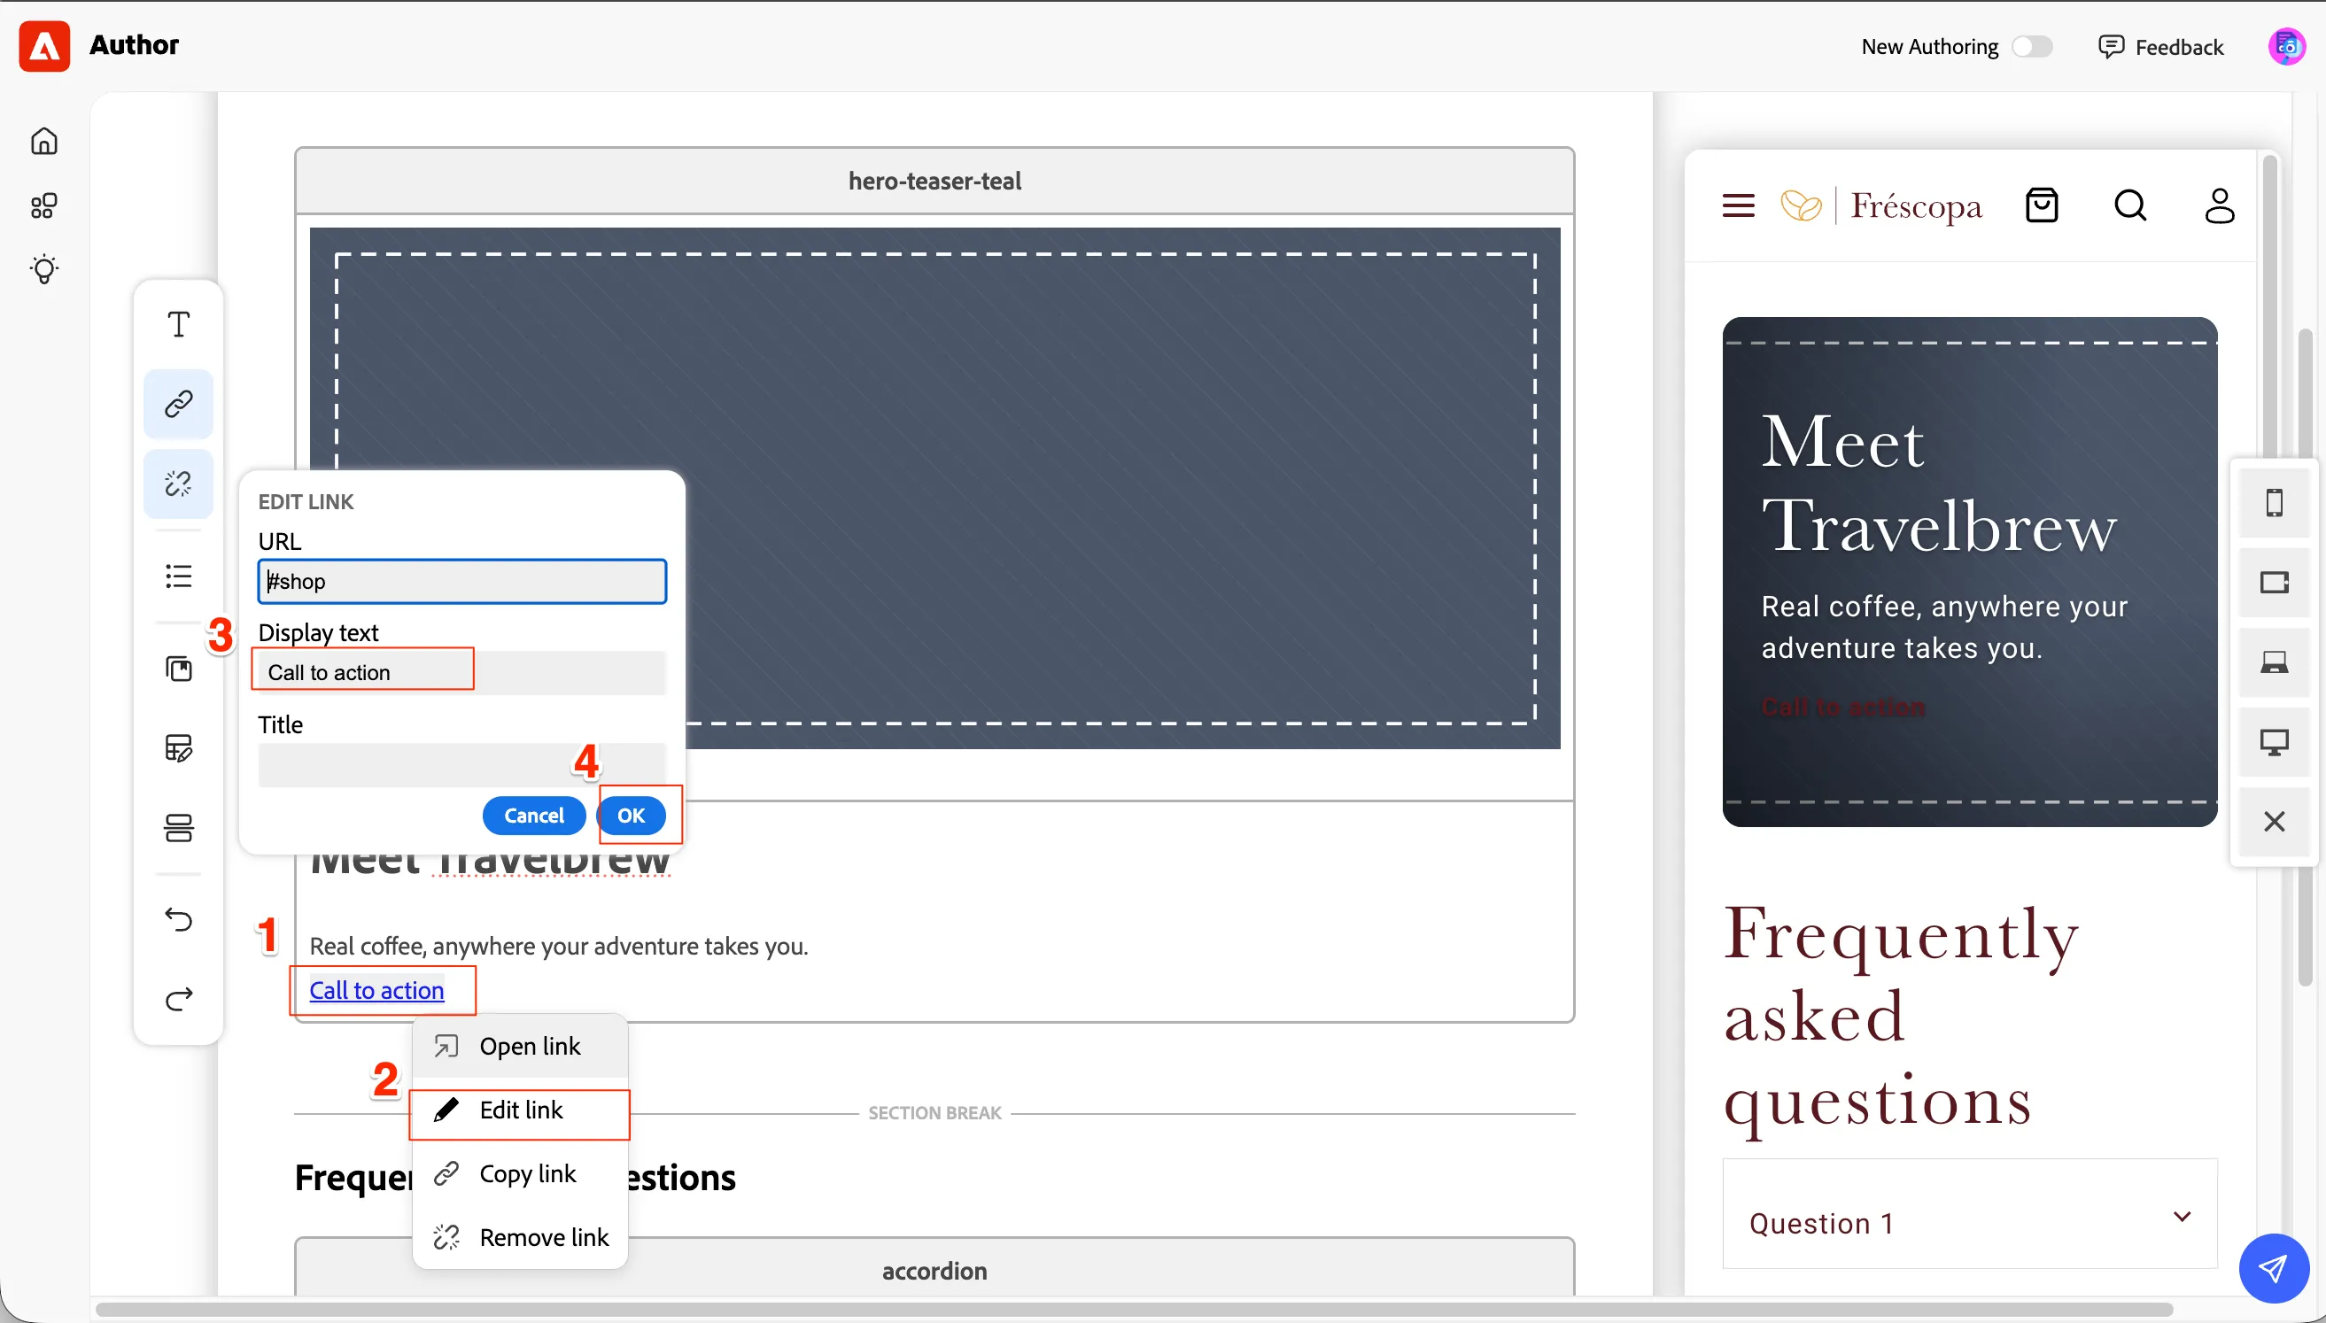
Task: Click the Display text input field
Action: [x=461, y=673]
